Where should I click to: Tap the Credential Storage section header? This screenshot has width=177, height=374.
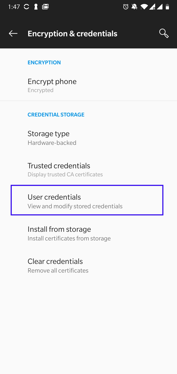point(56,115)
